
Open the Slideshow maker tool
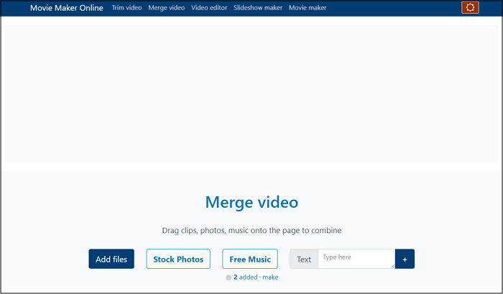[x=258, y=8]
